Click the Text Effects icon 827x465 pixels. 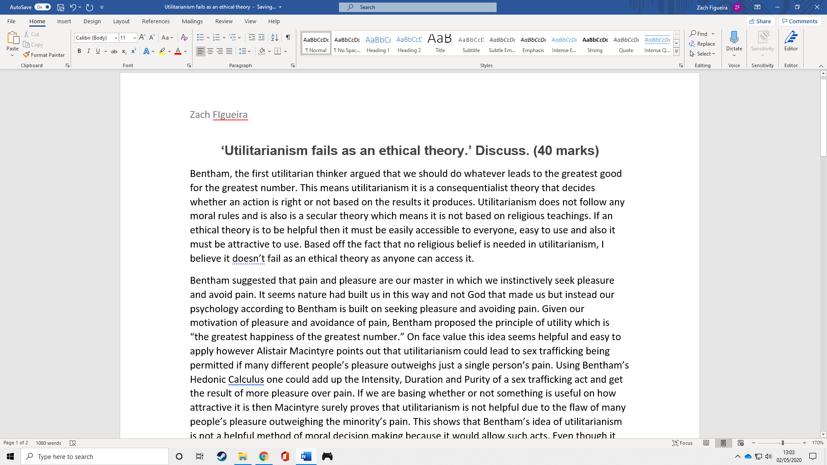tap(146, 51)
